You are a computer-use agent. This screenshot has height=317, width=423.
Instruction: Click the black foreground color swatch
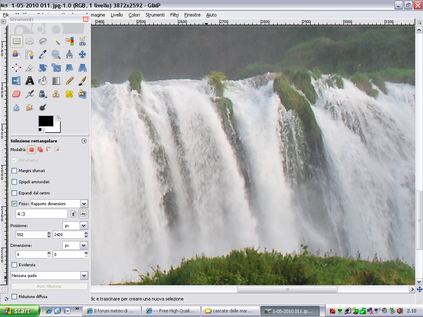coord(45,121)
